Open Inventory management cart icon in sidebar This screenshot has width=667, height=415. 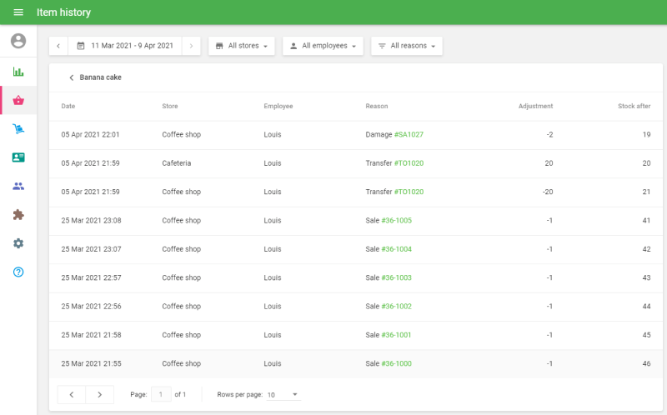(x=18, y=129)
